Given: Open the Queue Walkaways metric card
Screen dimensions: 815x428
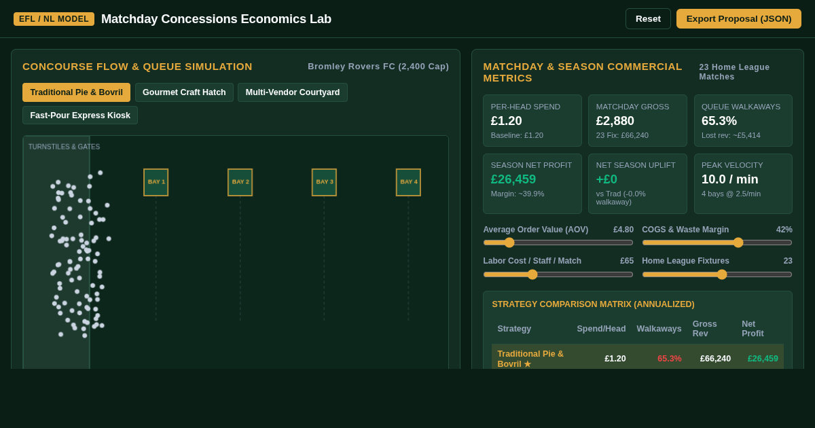Looking at the screenshot, I should click(x=743, y=121).
